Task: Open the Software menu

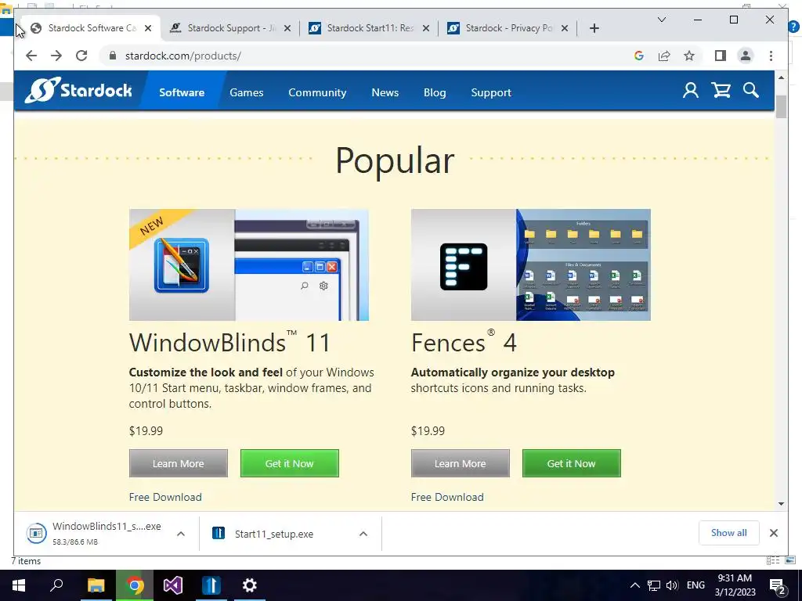Action: click(x=182, y=92)
